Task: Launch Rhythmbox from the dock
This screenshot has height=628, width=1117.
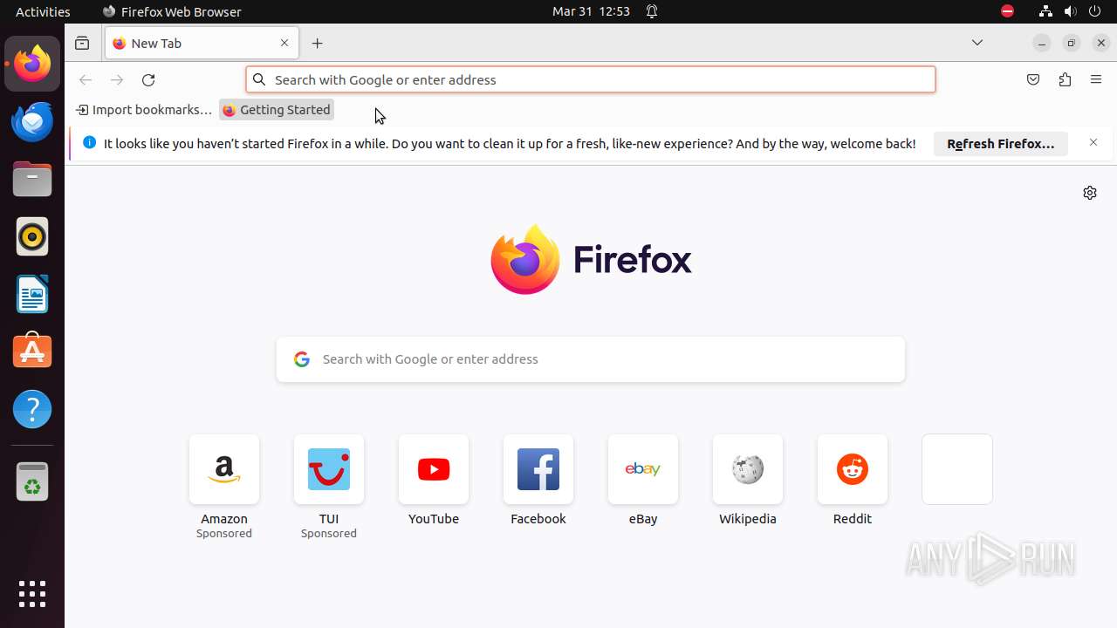Action: (32, 236)
